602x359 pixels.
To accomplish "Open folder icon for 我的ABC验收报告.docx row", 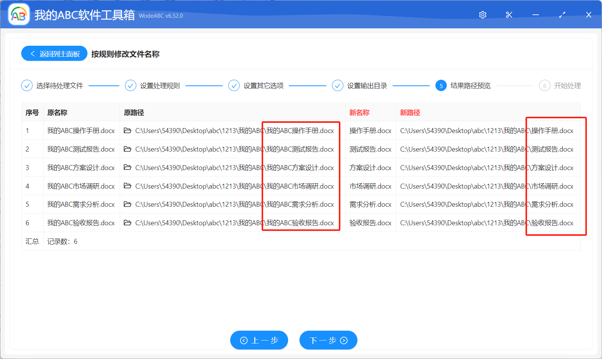I will tap(128, 223).
